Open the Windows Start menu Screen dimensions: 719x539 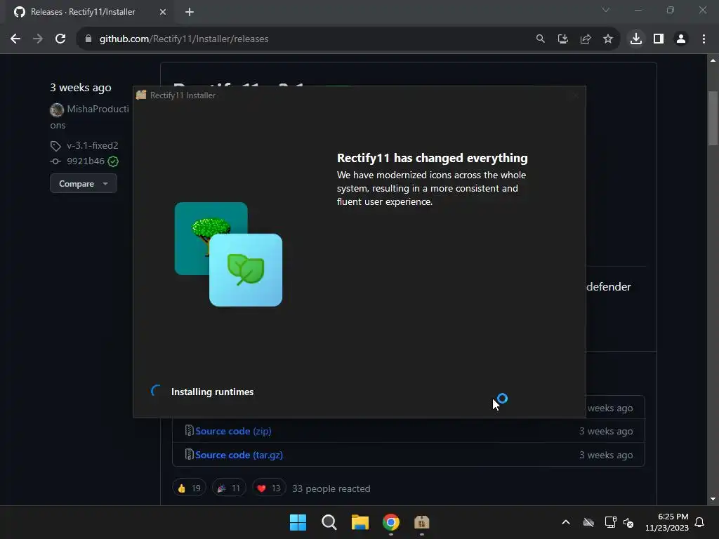click(x=298, y=522)
